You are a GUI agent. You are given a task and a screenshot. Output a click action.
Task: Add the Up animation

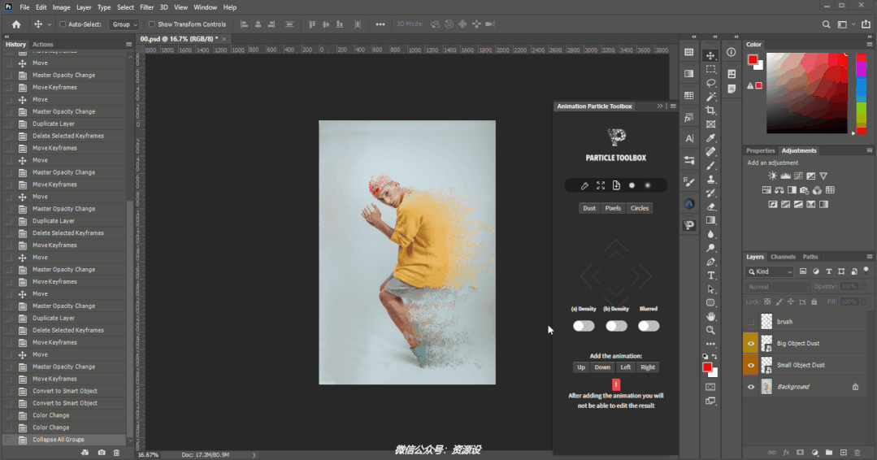tap(581, 367)
